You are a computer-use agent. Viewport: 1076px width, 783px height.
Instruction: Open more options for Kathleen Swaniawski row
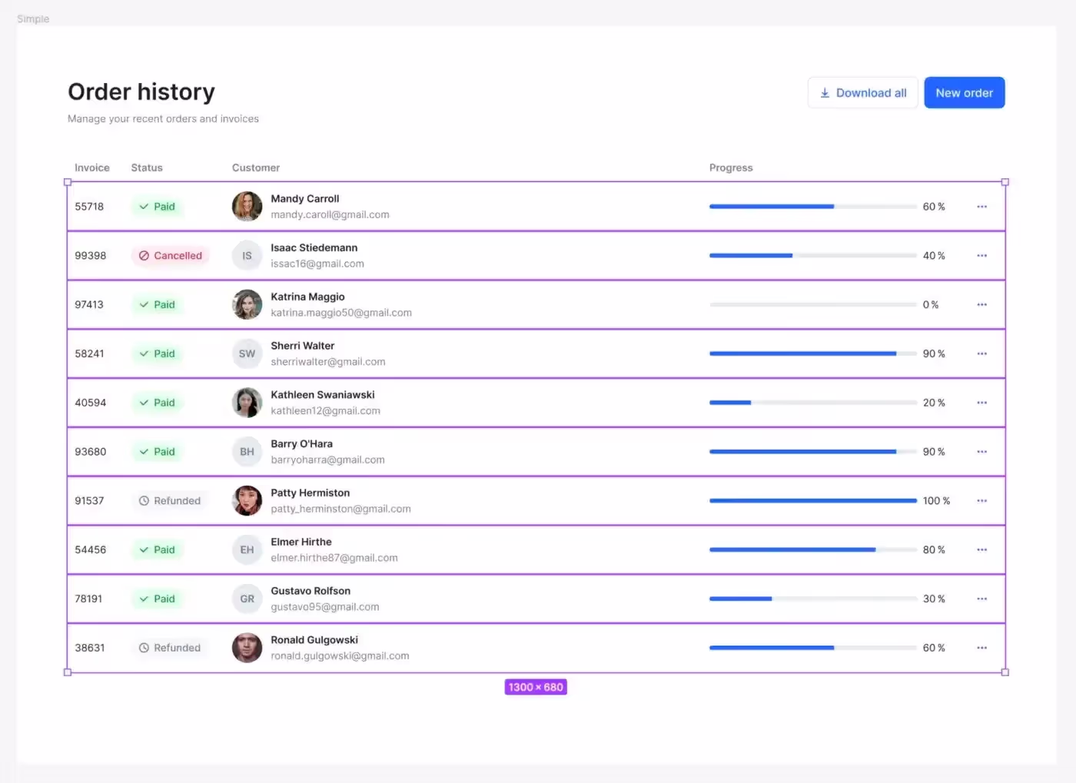point(981,403)
